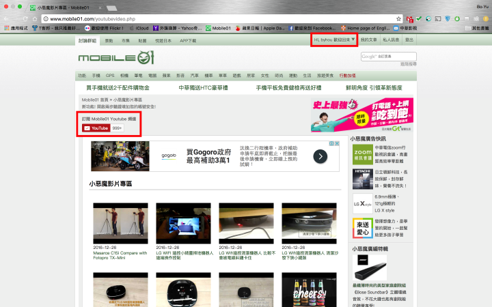Click the blue shield extension icon

[448, 19]
